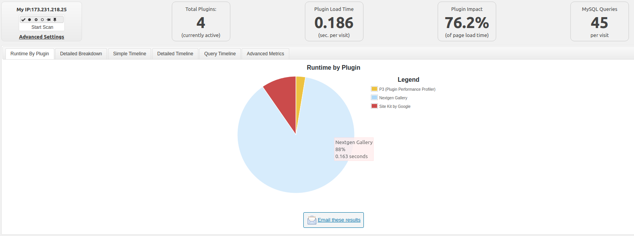
Task: Click the 'My IP:173.231.218.25' text
Action: 42,9
